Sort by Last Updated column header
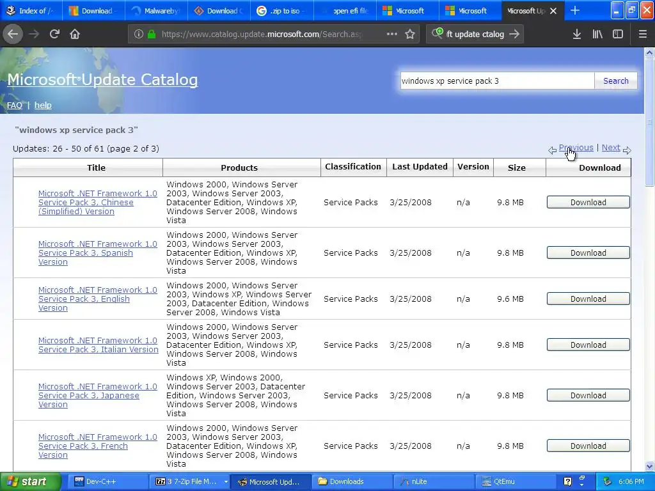Image resolution: width=655 pixels, height=491 pixels. [420, 167]
